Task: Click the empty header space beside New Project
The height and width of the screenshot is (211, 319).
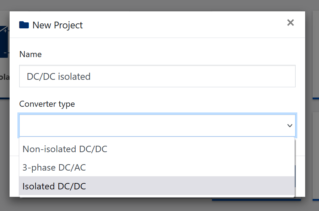Action: click(x=178, y=25)
